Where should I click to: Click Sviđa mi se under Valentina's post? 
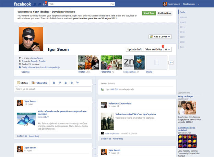(106, 138)
